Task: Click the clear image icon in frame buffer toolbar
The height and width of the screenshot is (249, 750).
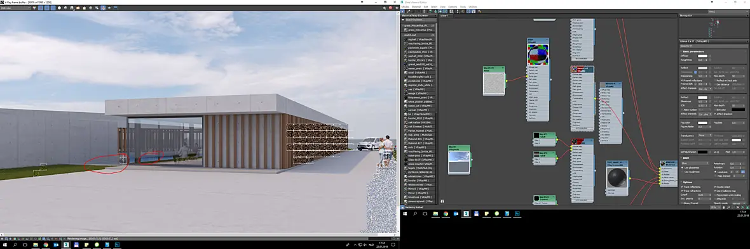Action: [84, 8]
